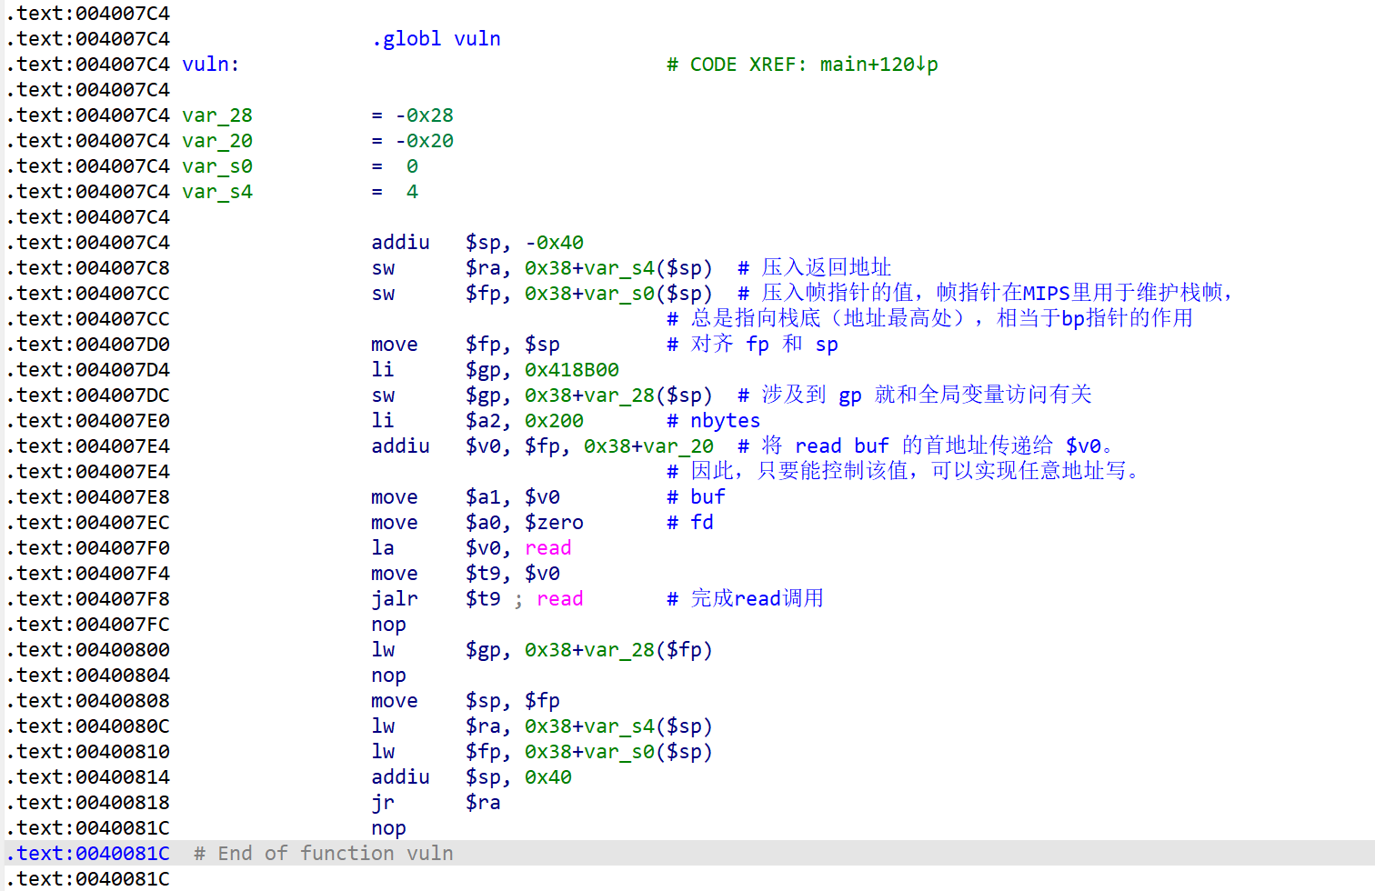Click the 'jalr' mnemonic
Image resolution: width=1375 pixels, height=891 pixels.
click(395, 599)
